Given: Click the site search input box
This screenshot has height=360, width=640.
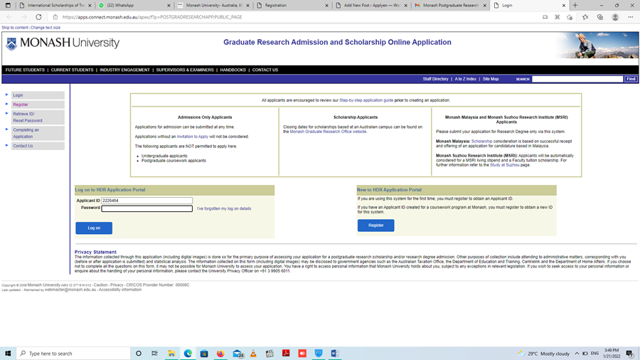Looking at the screenshot, I should tap(577, 79).
